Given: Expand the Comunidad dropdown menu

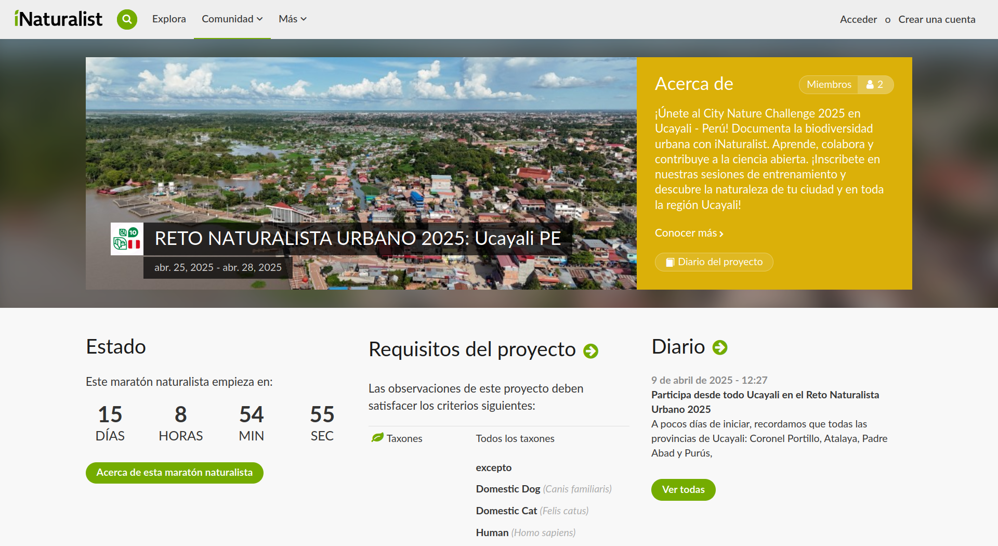Looking at the screenshot, I should point(232,19).
